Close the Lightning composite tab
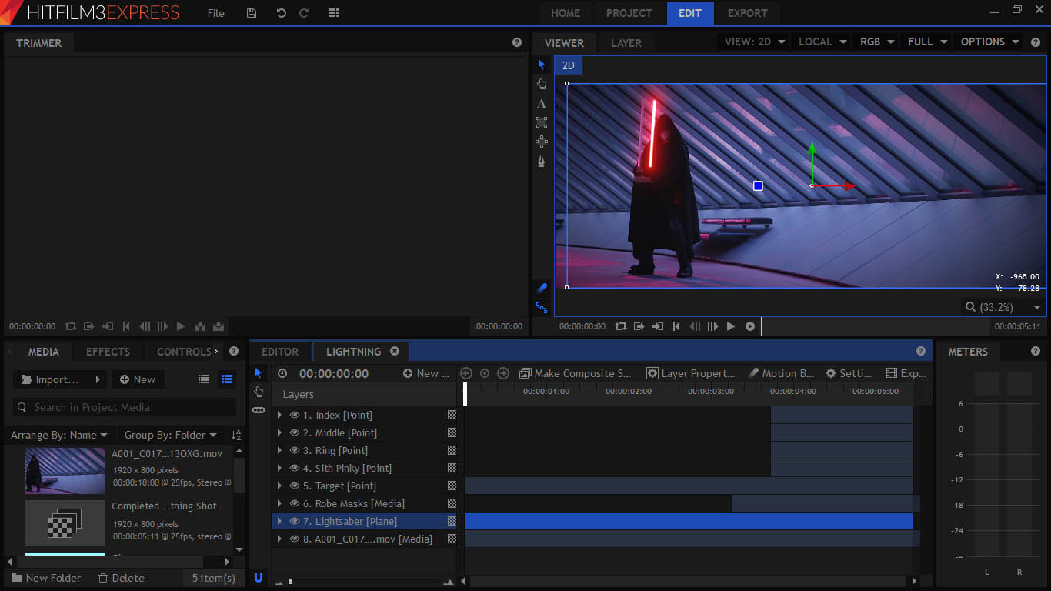The image size is (1051, 591). pos(395,351)
